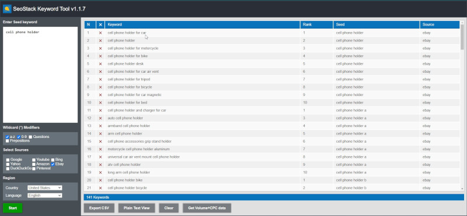Uncheck the 0-9 wildcard modifier

point(19,137)
